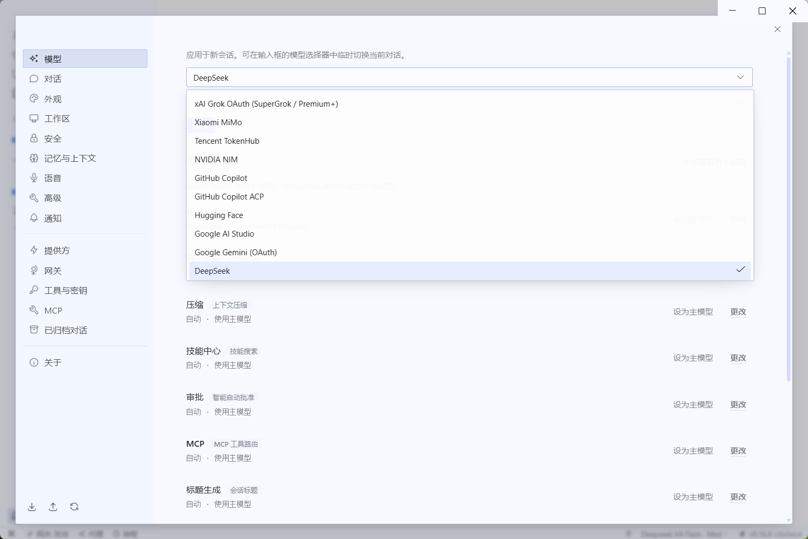
Task: Click 设为主模型 for 审批 row
Action: [x=693, y=405]
